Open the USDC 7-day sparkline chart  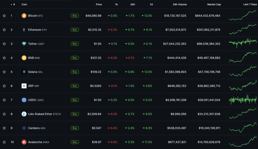point(243,100)
